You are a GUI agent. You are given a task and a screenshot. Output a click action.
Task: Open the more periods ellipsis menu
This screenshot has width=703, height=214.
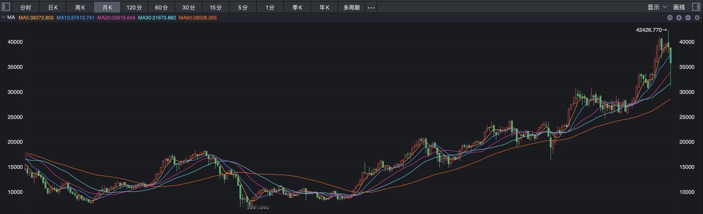[371, 8]
